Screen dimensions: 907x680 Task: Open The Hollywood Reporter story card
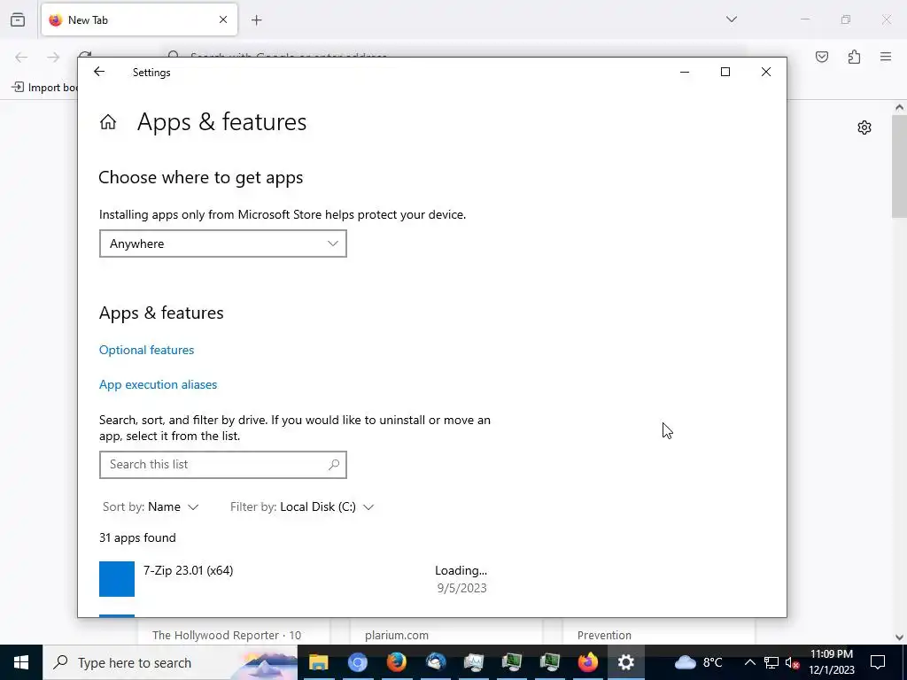[234, 630]
